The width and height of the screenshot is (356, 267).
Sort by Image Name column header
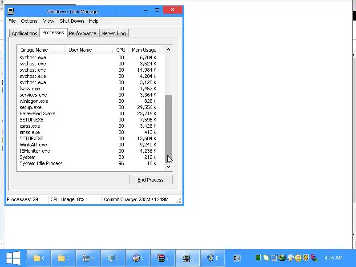coord(41,50)
